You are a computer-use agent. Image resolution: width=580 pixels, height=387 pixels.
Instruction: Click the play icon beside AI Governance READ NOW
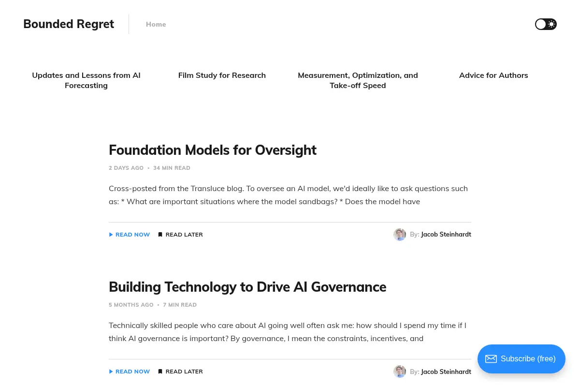point(111,372)
